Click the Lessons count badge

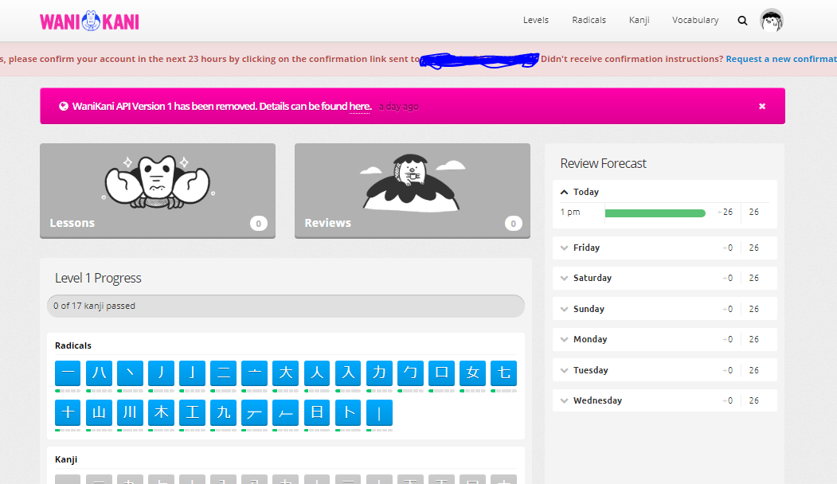(258, 224)
